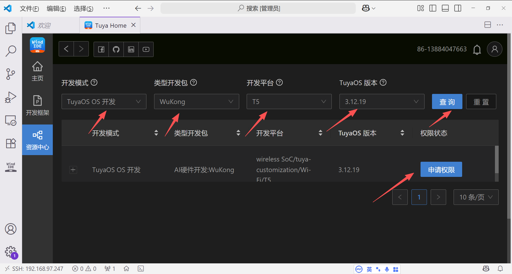This screenshot has height=274, width=512.
Task: Open the notifications bell in status bar
Action: (x=500, y=269)
